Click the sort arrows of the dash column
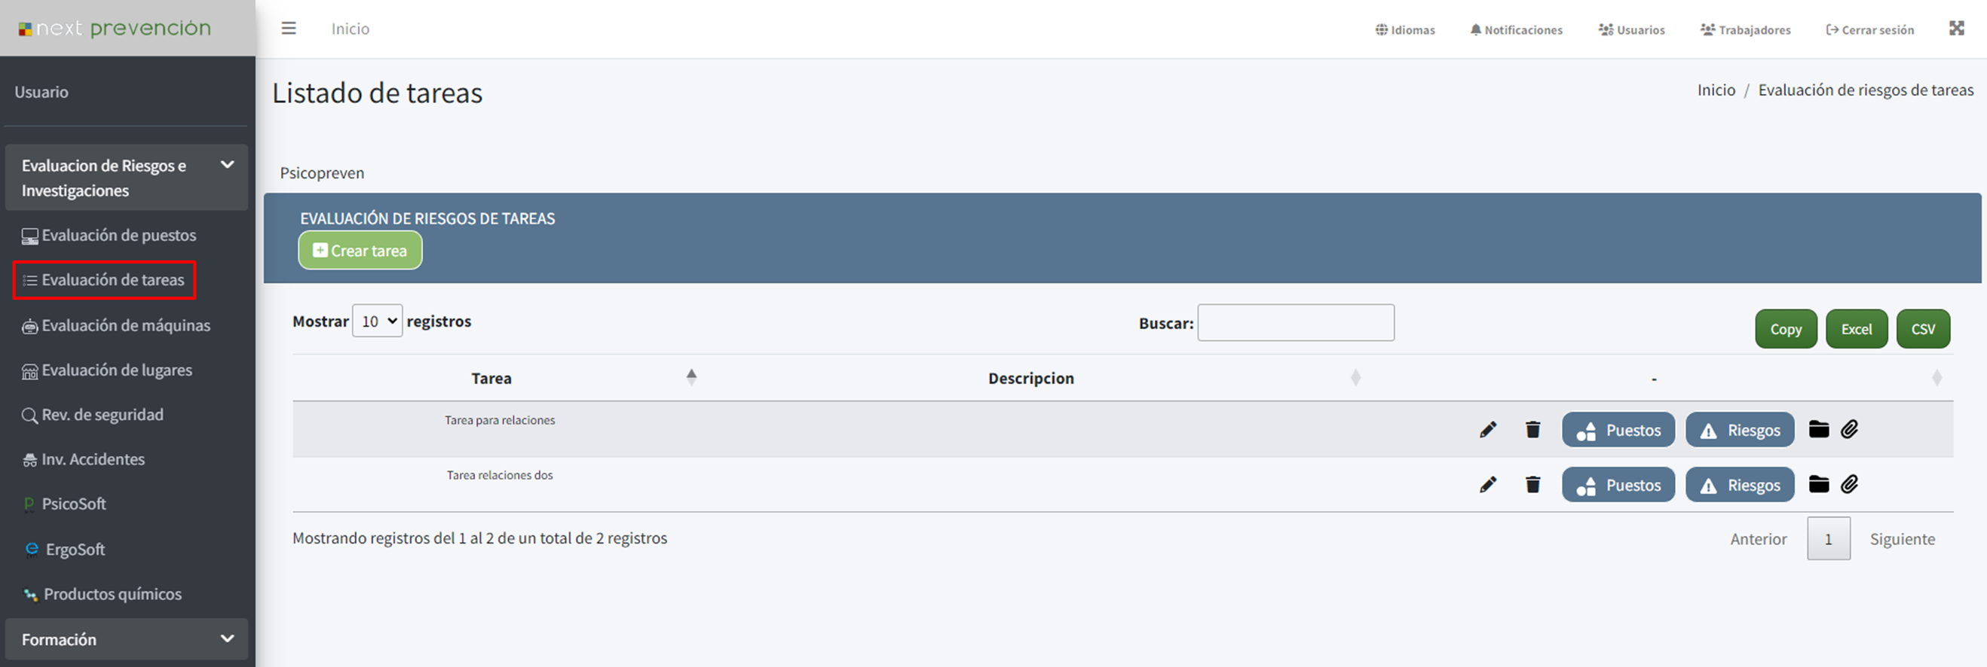This screenshot has width=1987, height=667. (1936, 378)
